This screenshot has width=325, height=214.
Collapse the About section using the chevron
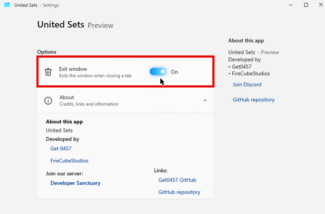[x=205, y=101]
